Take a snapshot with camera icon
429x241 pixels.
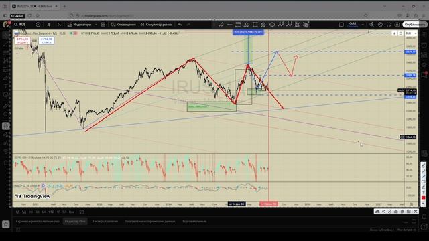pos(397,25)
